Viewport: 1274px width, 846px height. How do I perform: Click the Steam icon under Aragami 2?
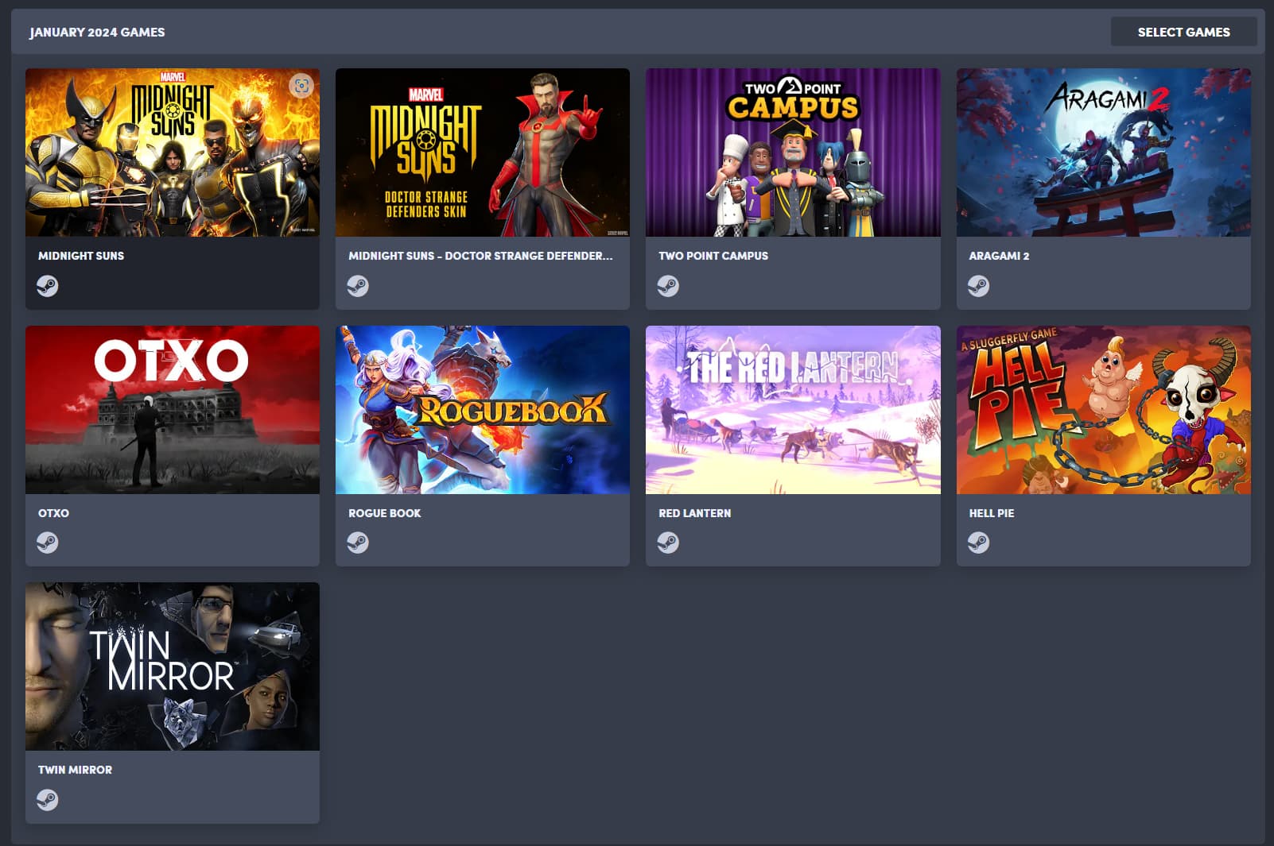pos(978,286)
